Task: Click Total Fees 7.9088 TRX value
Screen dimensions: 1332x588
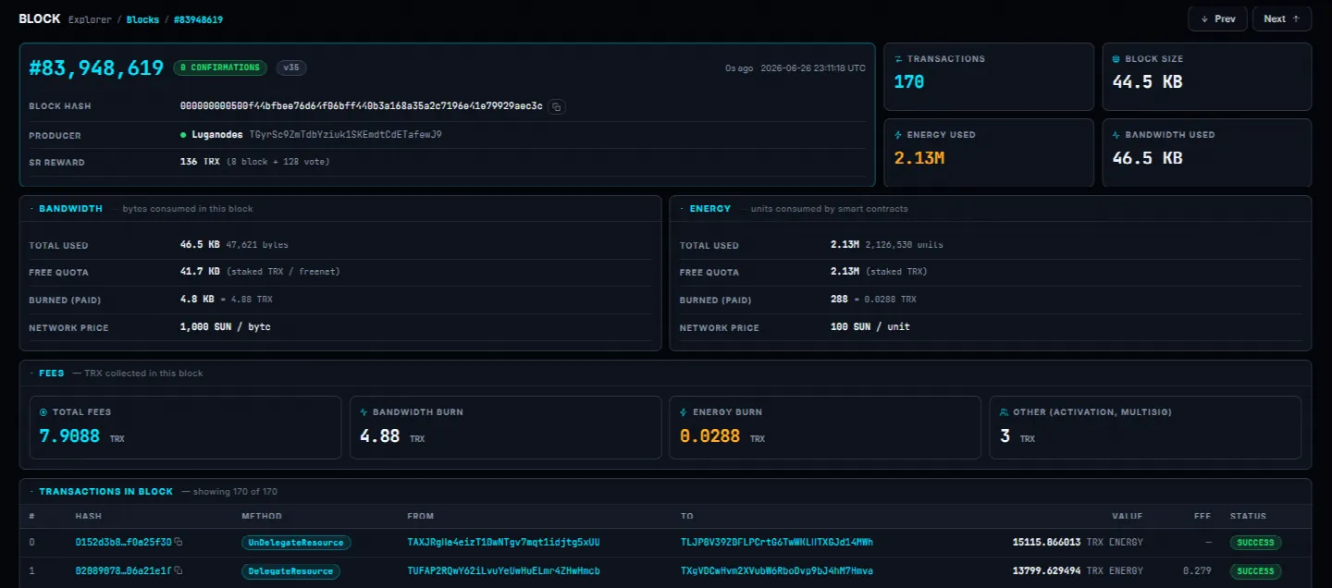Action: 82,436
